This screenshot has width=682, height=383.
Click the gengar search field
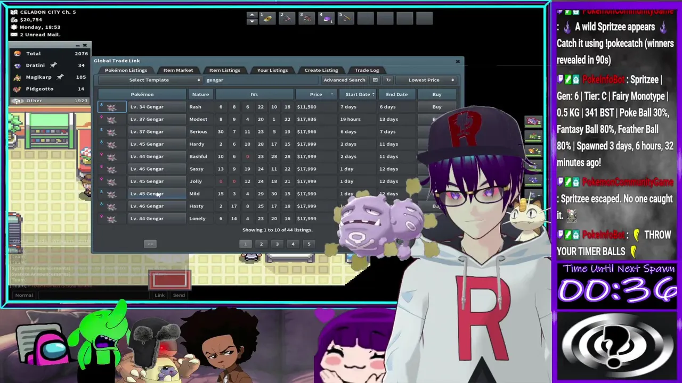coord(261,80)
